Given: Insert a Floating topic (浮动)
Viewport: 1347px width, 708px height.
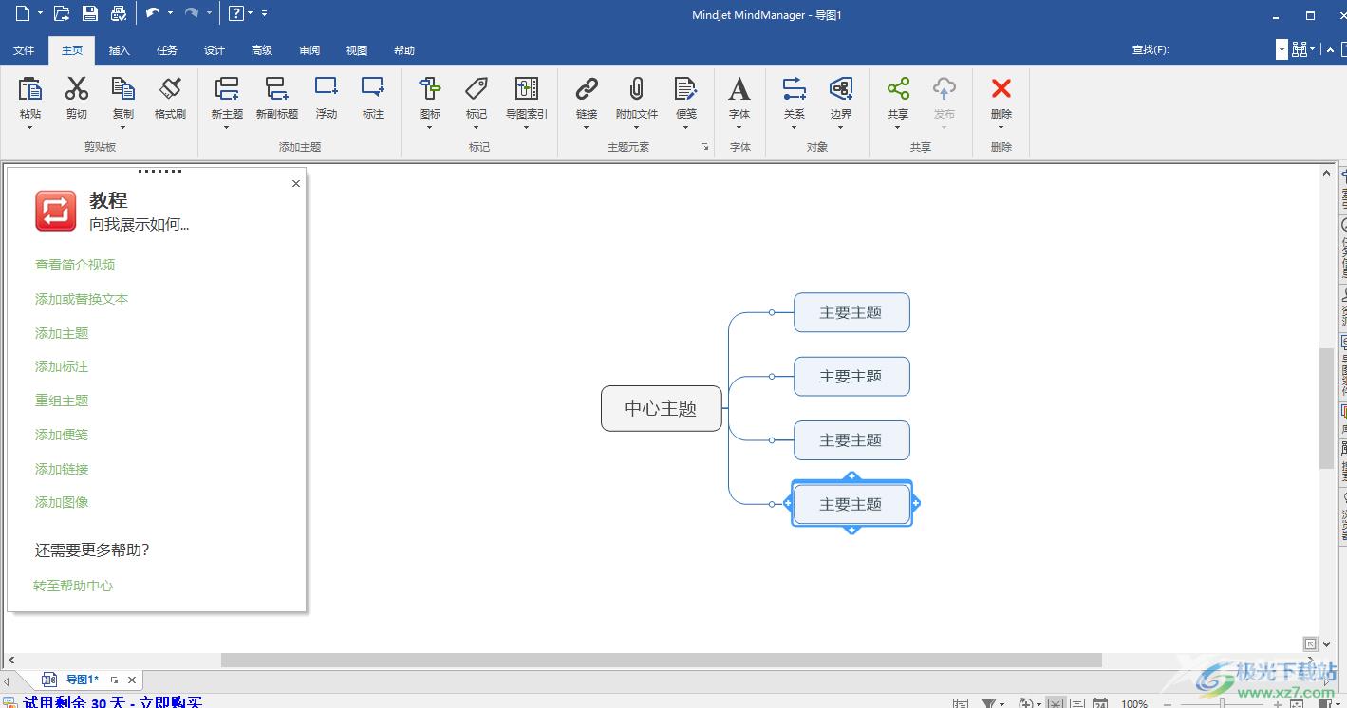Looking at the screenshot, I should (327, 87).
